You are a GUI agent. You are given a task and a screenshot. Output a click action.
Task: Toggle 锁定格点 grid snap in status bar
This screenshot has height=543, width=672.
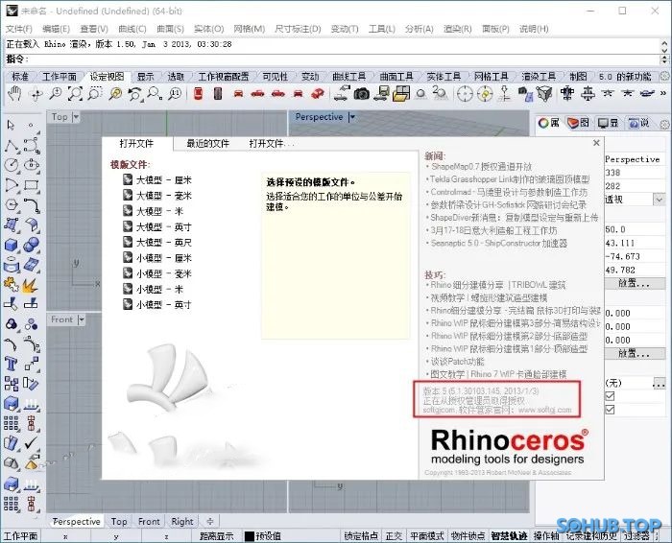361,536
